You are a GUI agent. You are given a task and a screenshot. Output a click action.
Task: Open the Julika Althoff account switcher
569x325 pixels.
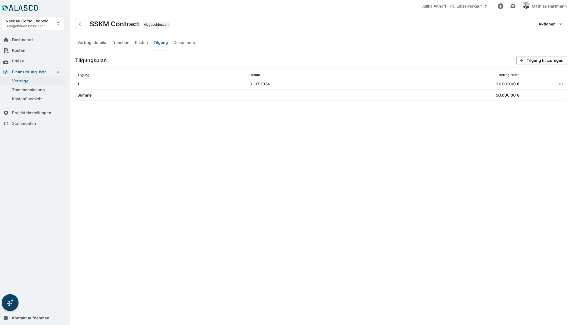tap(454, 6)
